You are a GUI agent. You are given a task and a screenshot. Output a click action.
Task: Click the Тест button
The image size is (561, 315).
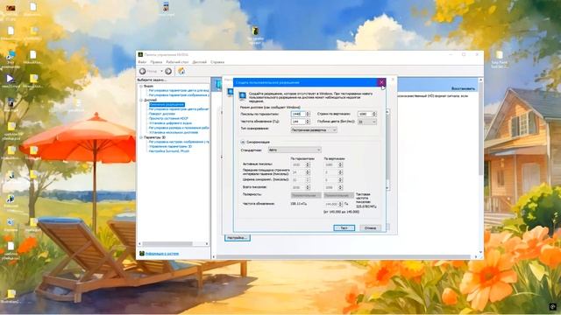(x=344, y=227)
